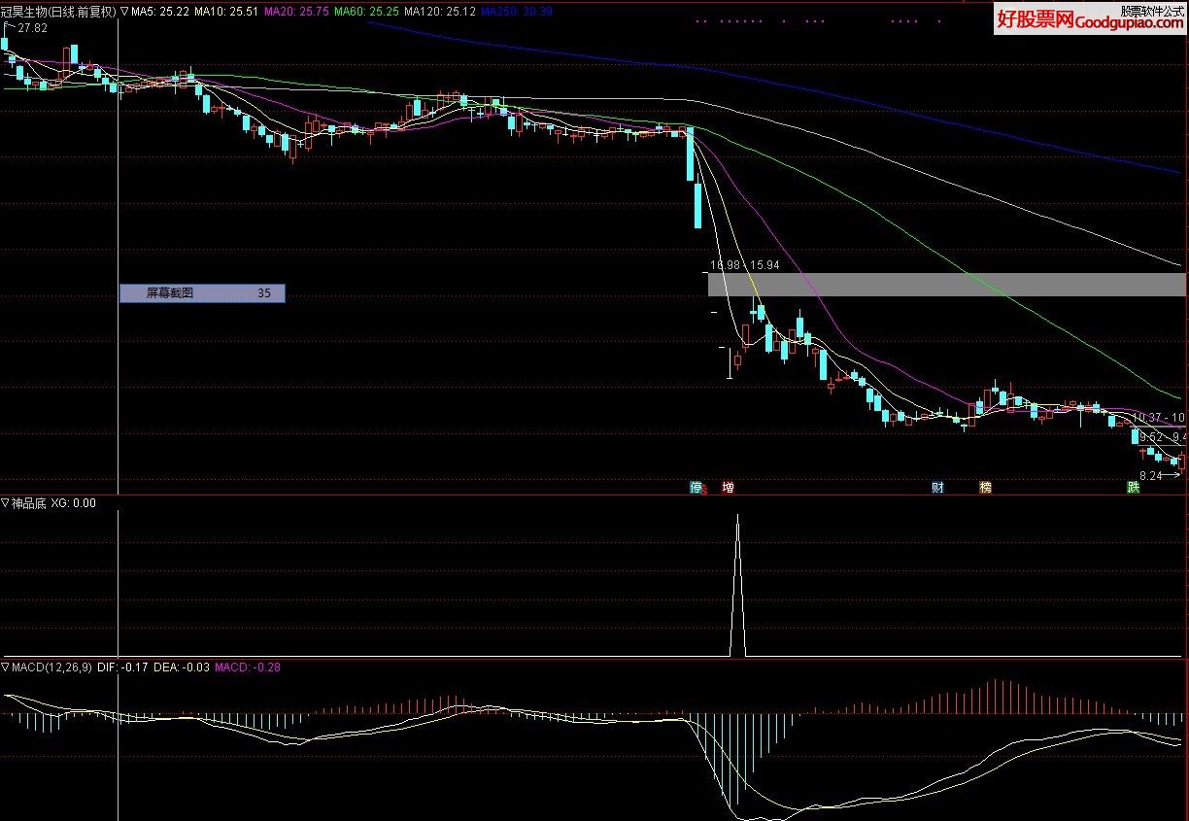Click the DIF: -0.17 value

(123, 667)
